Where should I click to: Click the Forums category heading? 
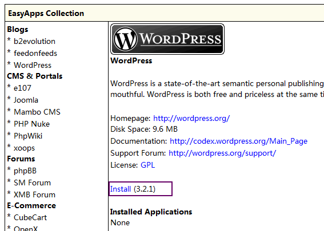tap(21, 159)
